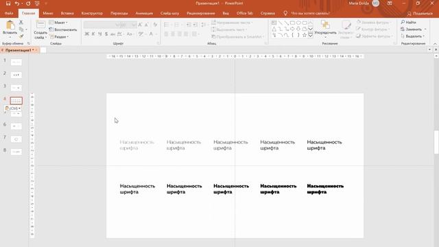Collapse the ribbon with the chevron

pos(435,44)
